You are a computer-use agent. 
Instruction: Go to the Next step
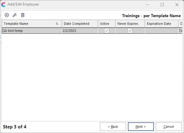pyautogui.click(x=140, y=127)
